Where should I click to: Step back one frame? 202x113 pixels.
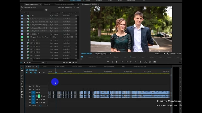pos(127,62)
